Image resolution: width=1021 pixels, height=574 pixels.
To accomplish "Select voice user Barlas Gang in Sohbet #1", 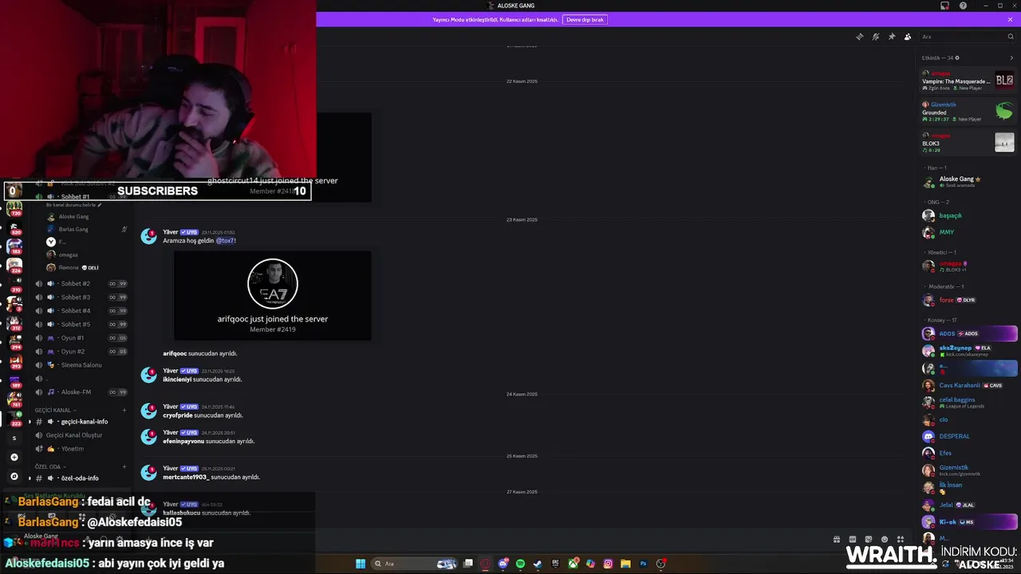I will [x=86, y=230].
